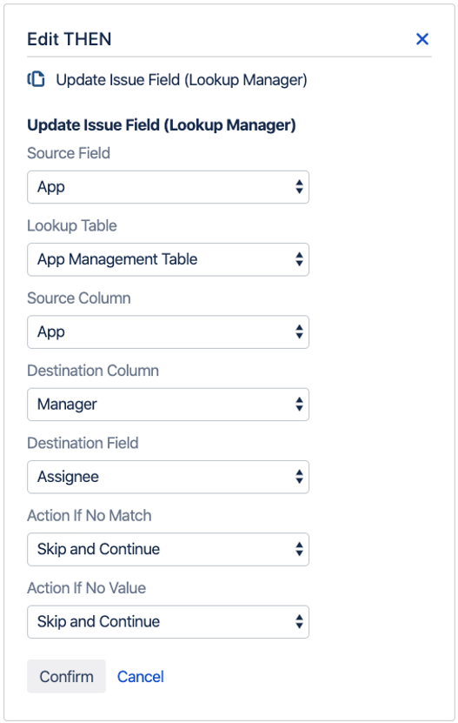Click the up-down arrows on the Source Column select
The image size is (458, 723).
[x=300, y=332]
